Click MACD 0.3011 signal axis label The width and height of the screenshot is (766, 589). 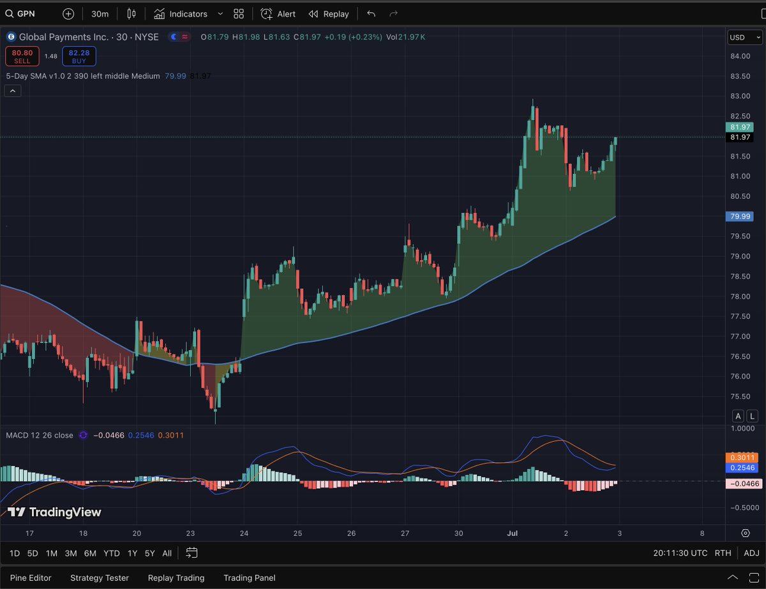742,458
